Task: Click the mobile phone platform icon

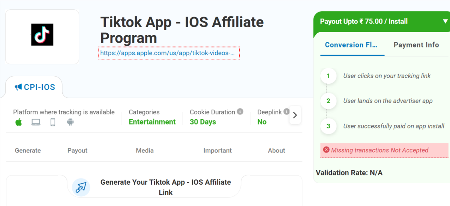Action: (53, 122)
